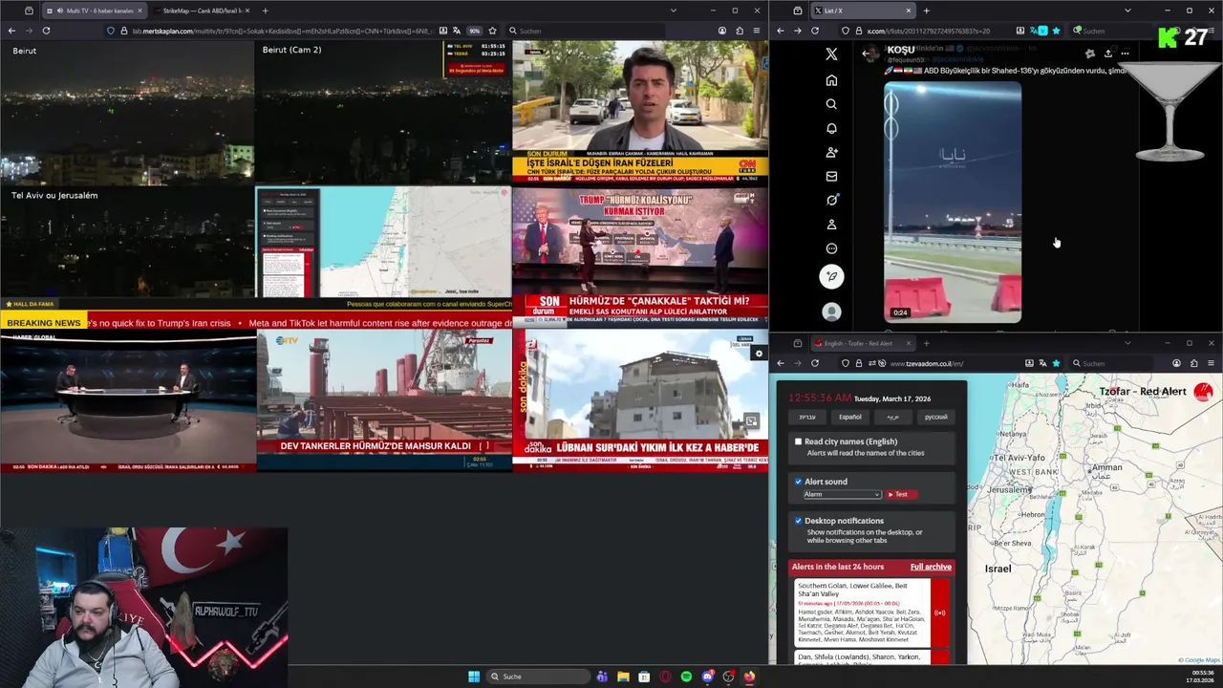Click the Grok icon on the X post
The height and width of the screenshot is (688, 1223).
[x=1089, y=54]
